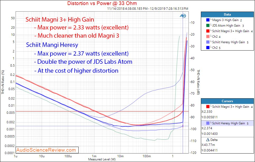Click the measurement timestamp range under the title

point(148,8)
